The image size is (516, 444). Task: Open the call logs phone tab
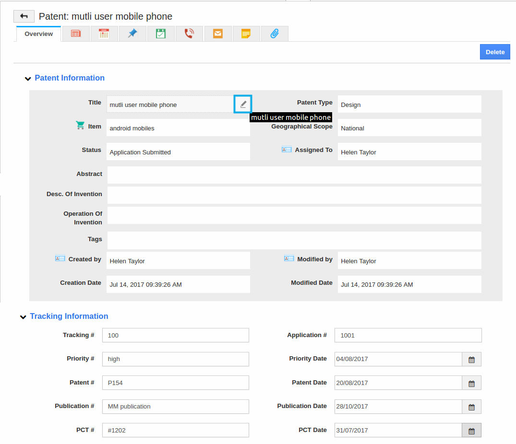[x=189, y=34]
